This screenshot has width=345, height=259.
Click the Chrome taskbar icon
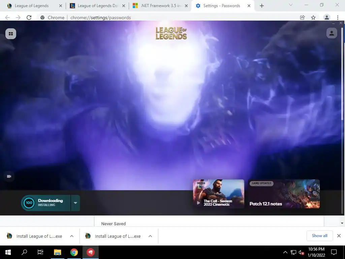click(x=74, y=252)
